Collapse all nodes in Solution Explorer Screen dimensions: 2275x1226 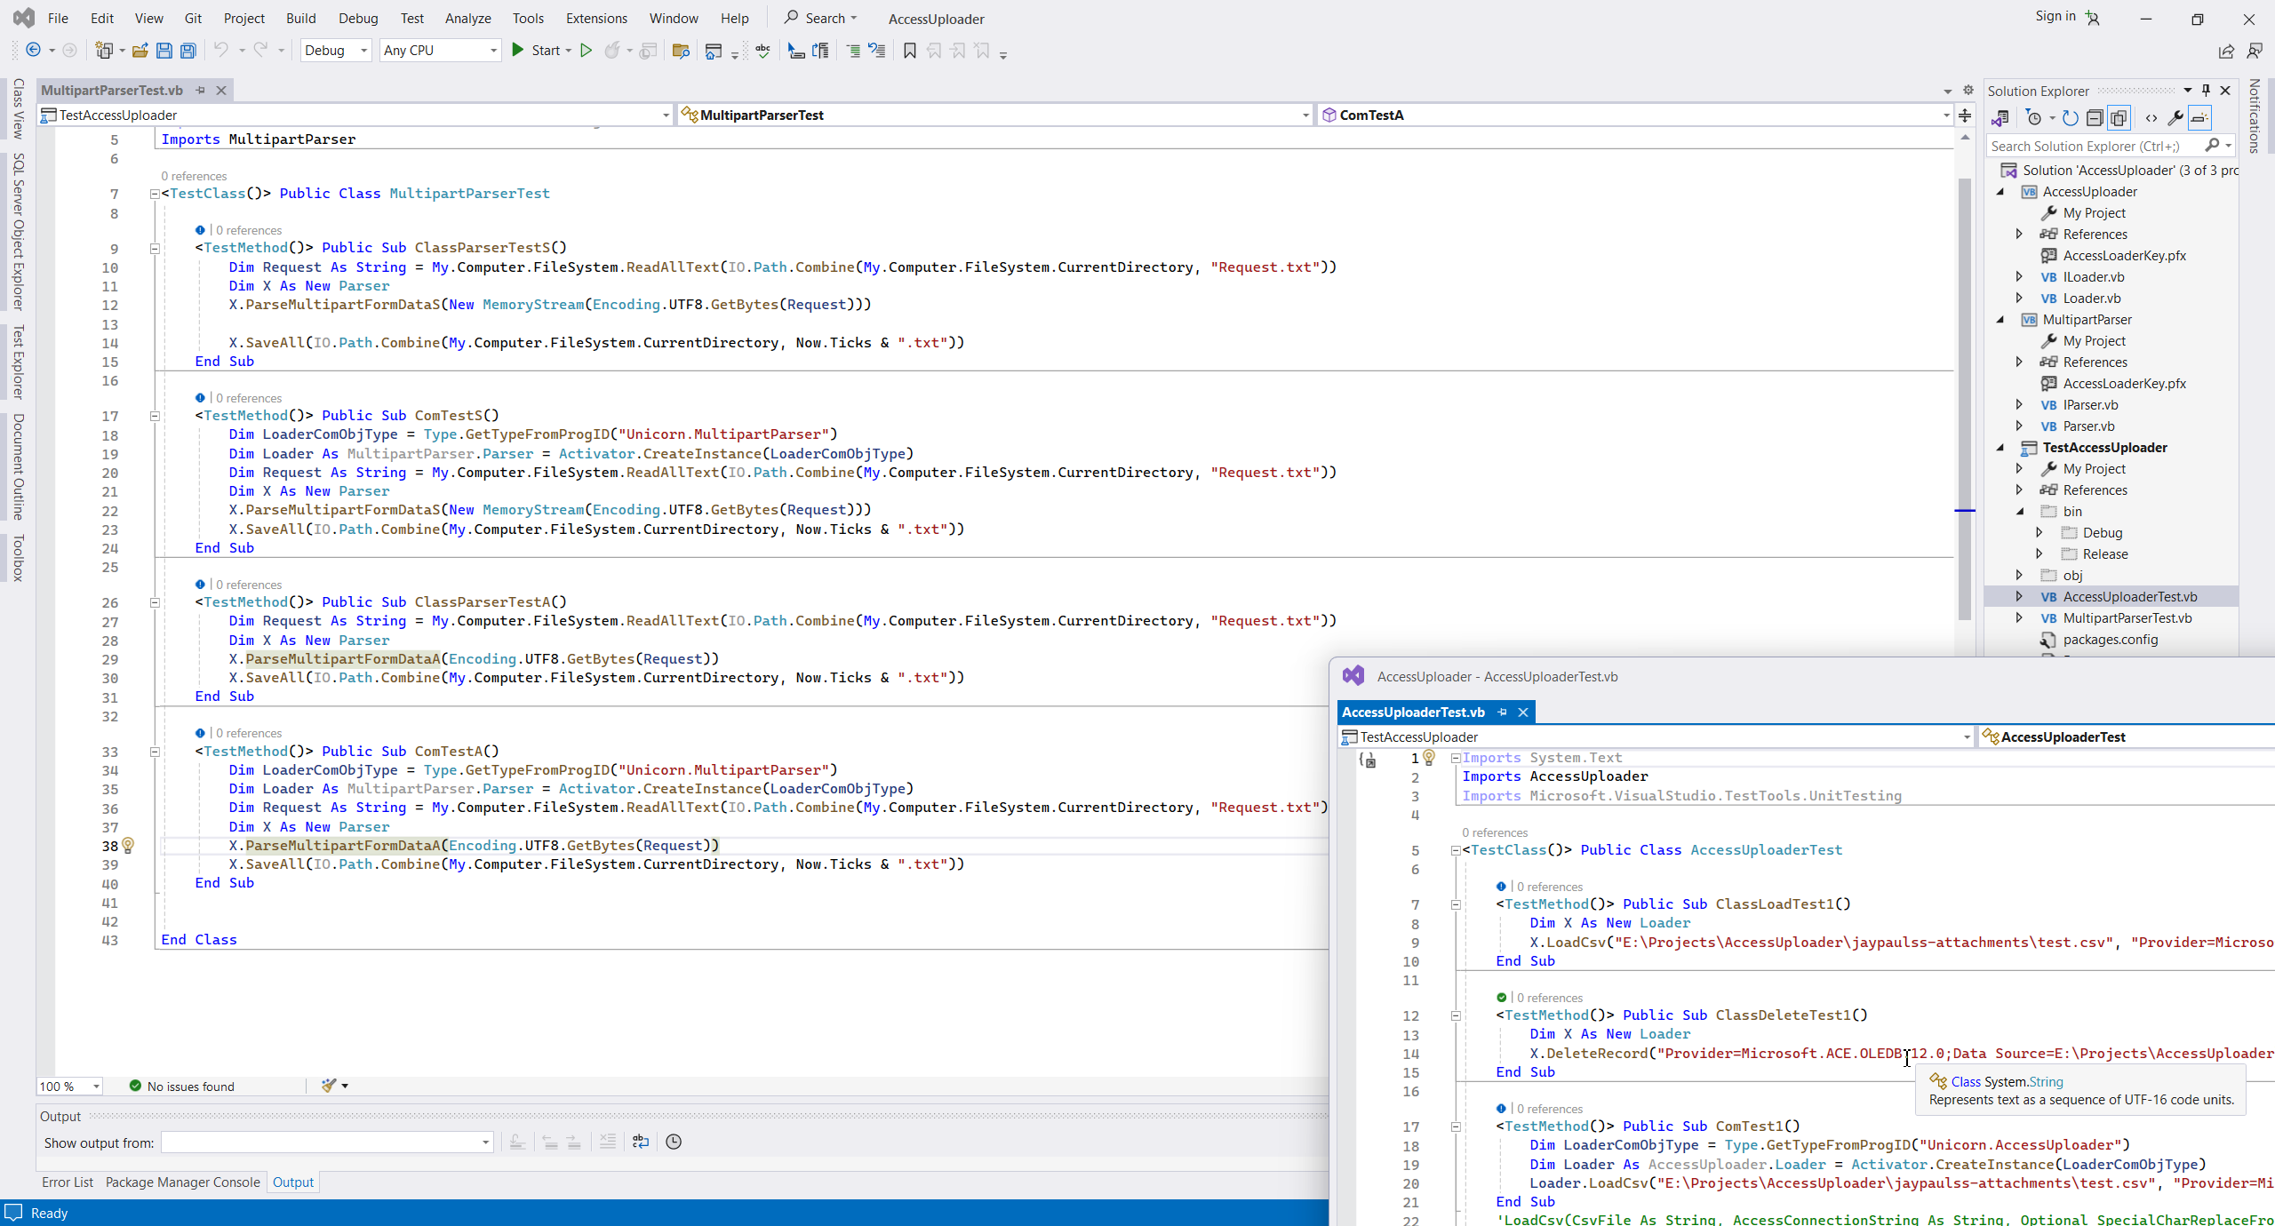click(2094, 117)
